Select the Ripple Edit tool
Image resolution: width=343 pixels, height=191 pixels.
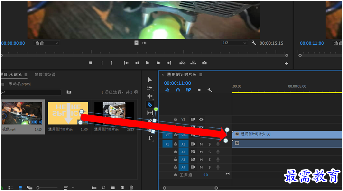(x=150, y=96)
